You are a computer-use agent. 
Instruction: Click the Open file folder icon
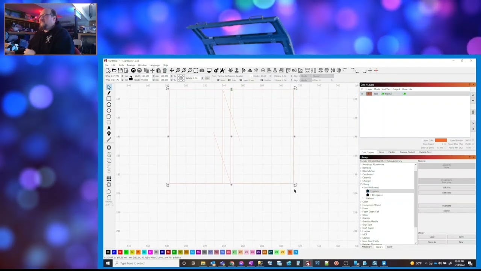point(114,70)
